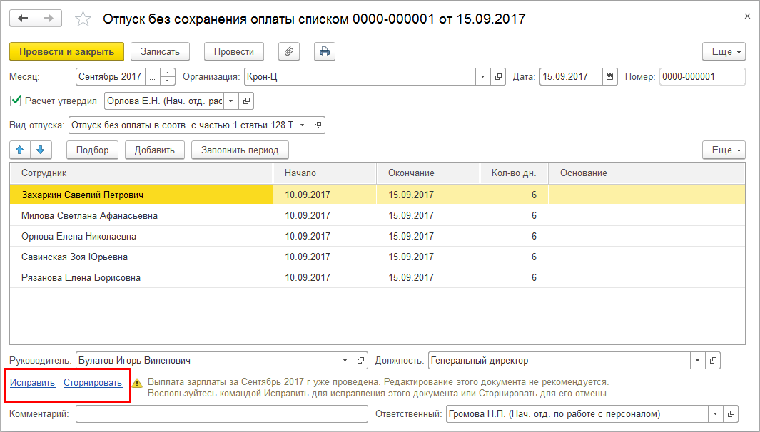
Task: Click the warning triangle icon
Action: (137, 383)
